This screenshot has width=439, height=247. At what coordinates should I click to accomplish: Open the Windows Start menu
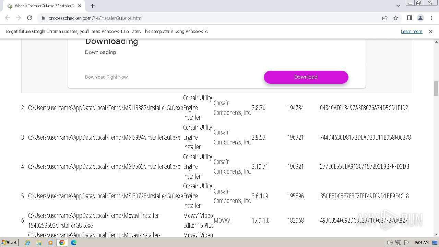point(10,242)
